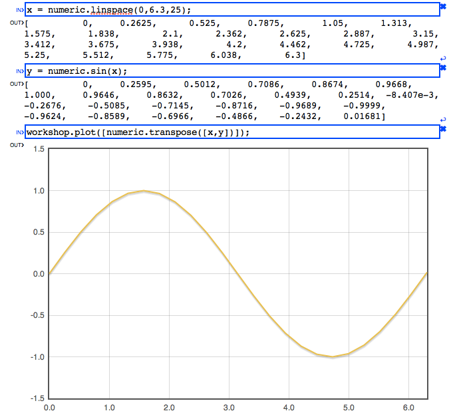Viewport: 455px width, 415px height.
Task: Click the IN> marker beside the linspace cell
Action: point(20,10)
